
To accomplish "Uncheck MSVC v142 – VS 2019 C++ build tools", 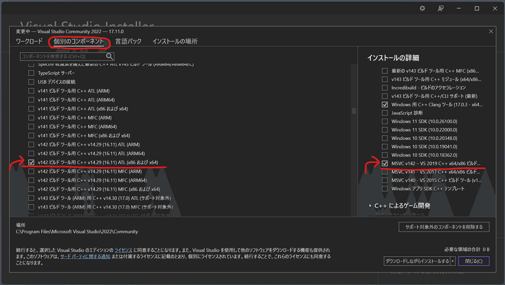I will click(x=385, y=163).
